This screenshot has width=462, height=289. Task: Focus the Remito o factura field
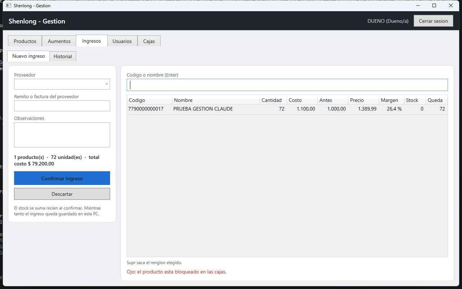[62, 106]
